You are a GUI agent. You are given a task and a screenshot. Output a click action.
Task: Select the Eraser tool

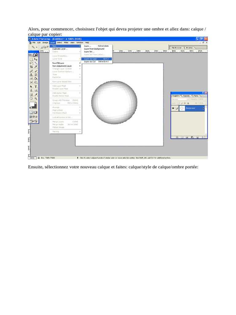[x=31, y=78]
